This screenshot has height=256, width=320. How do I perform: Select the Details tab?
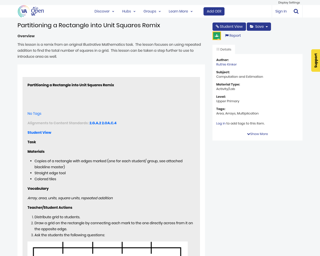point(224,49)
